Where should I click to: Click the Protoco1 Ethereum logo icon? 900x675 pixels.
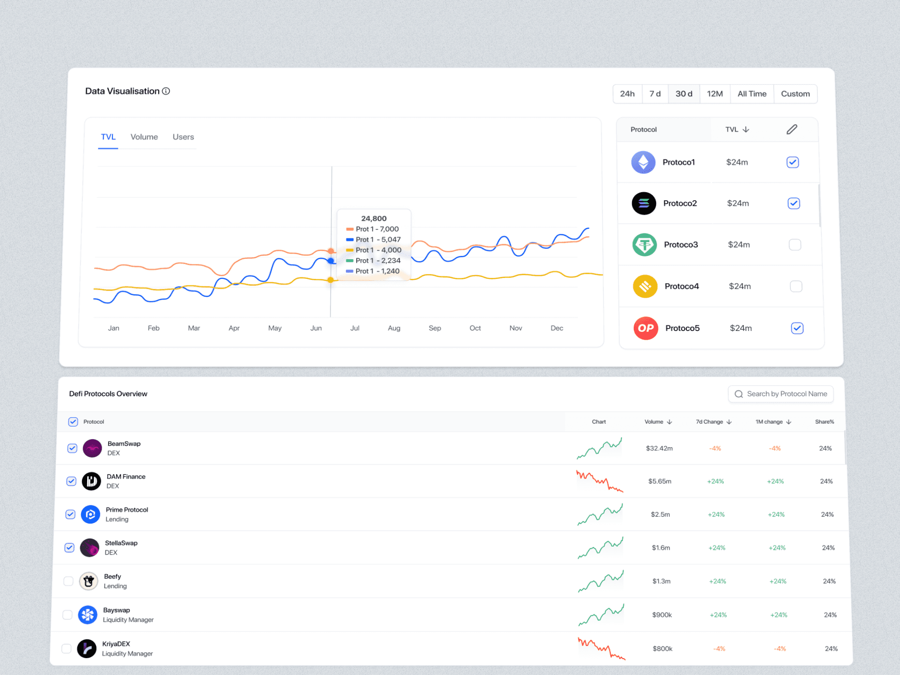pyautogui.click(x=643, y=163)
